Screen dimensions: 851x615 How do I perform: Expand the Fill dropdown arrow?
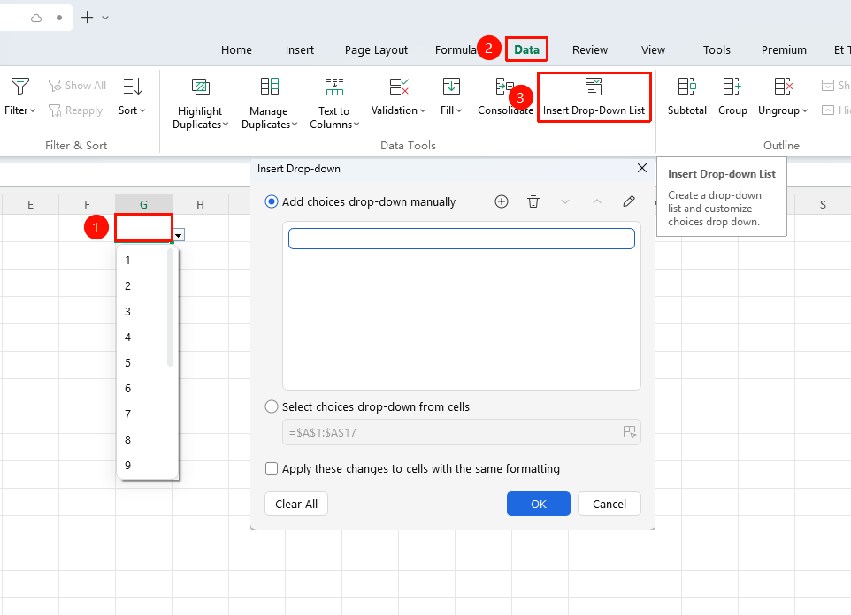pos(459,110)
